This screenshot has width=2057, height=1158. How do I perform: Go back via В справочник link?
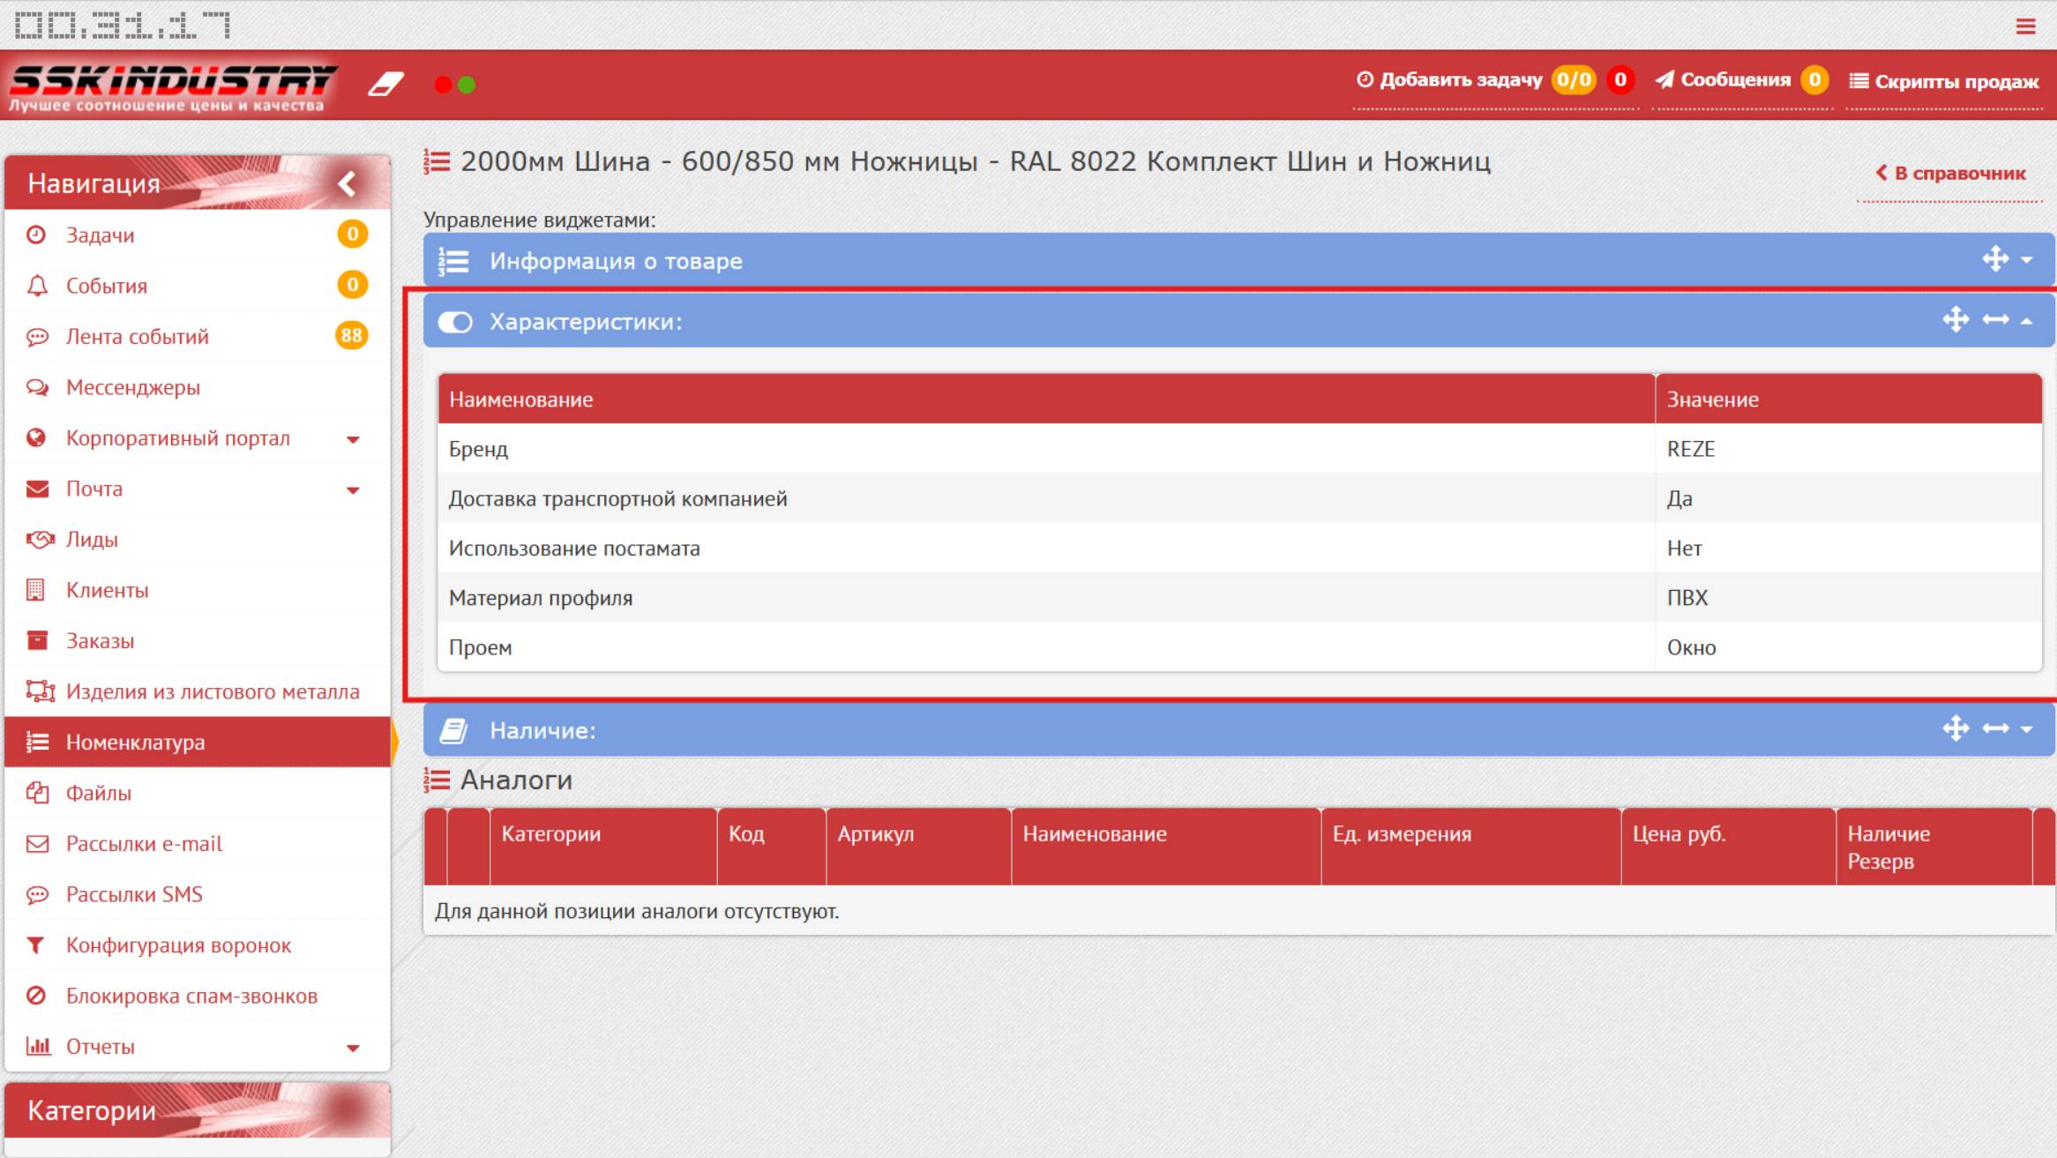coord(1950,173)
